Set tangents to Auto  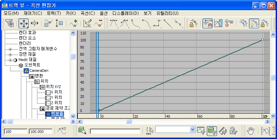pos(114,23)
